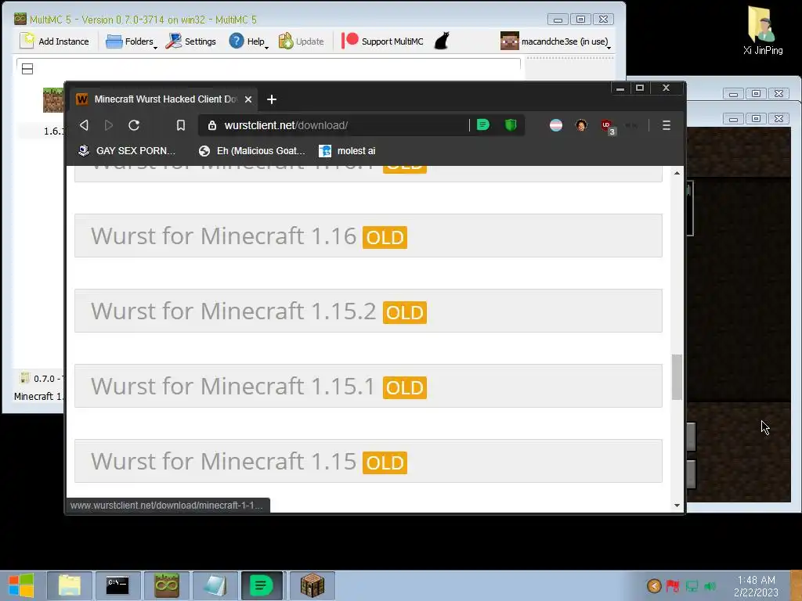Switch to Command Prompt in taskbar

coord(117,585)
